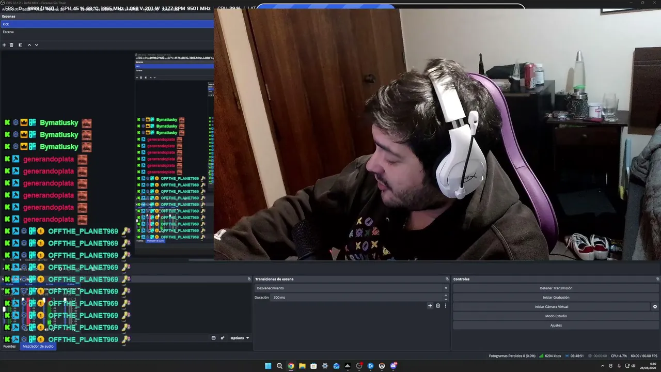
Task: Start virtual camera with Iniciar Cámara Virtual
Action: coord(552,307)
